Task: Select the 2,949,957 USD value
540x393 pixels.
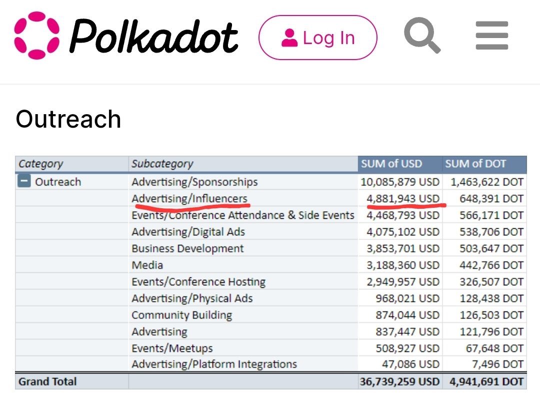Action: point(403,282)
